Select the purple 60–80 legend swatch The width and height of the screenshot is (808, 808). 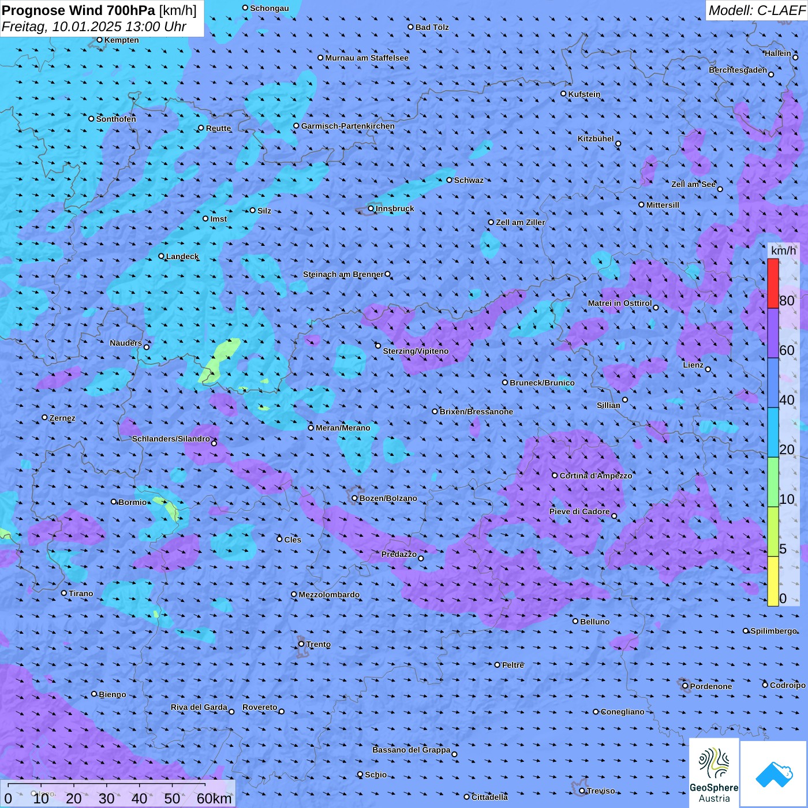click(x=773, y=334)
